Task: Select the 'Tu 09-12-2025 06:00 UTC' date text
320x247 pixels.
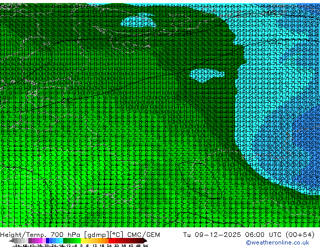Action: 232,235
